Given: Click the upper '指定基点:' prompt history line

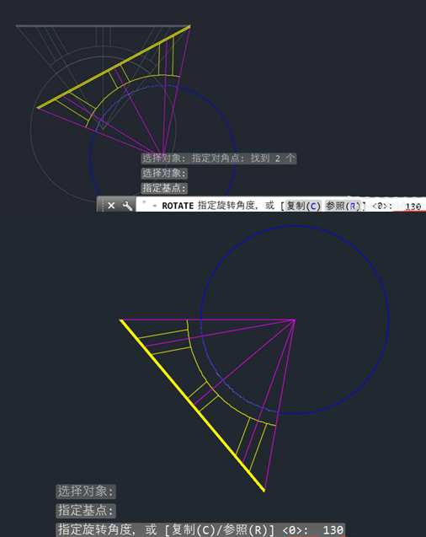Looking at the screenshot, I should [x=164, y=188].
